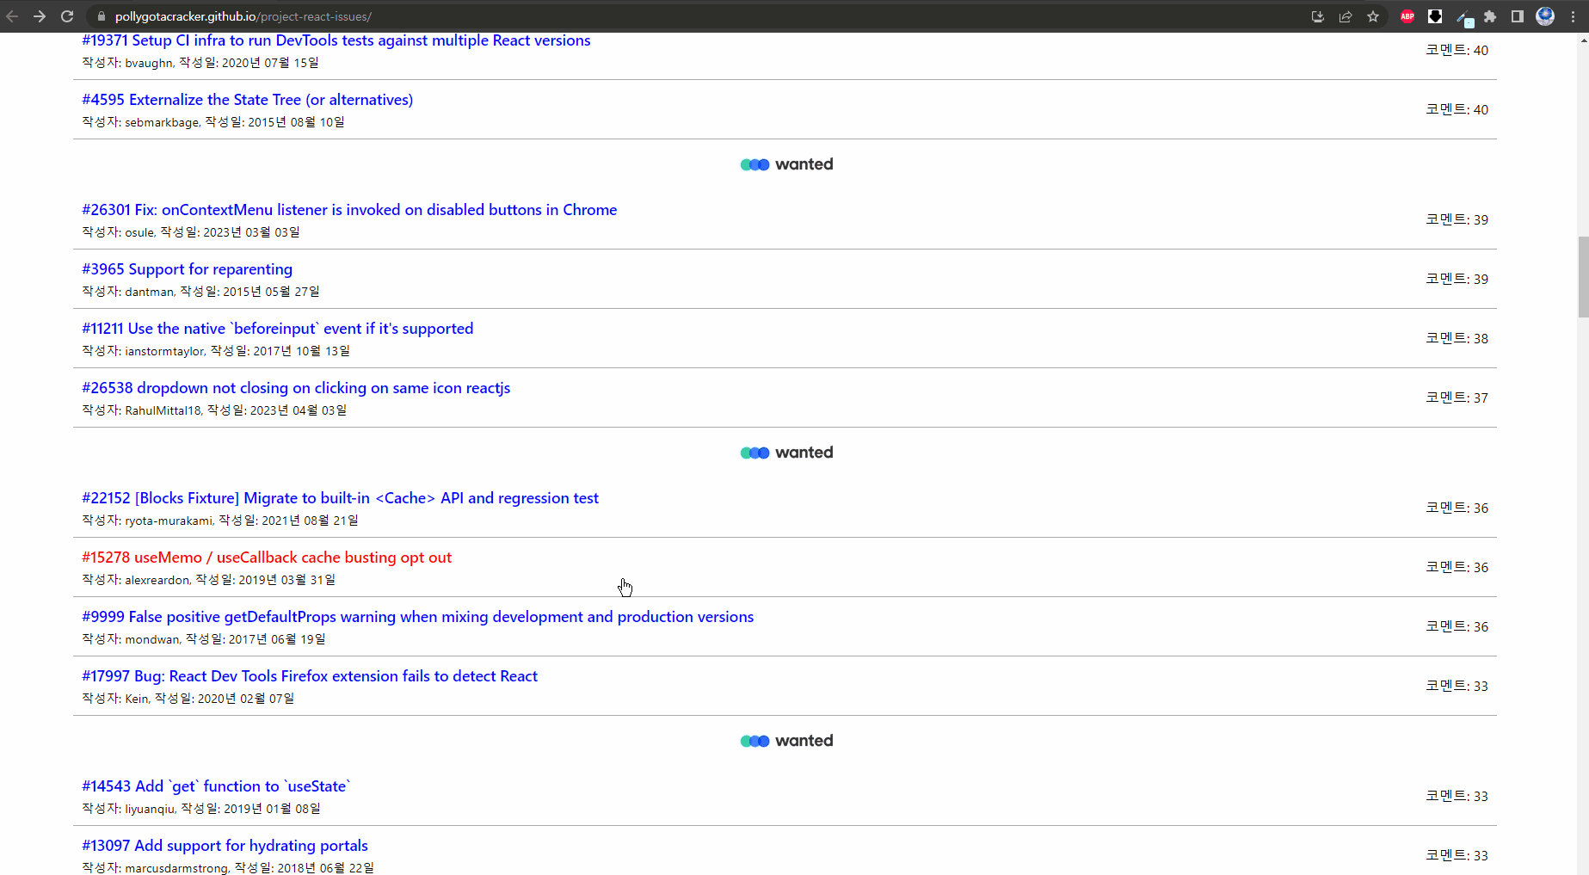1589x875 pixels.
Task: Open issue #19371 about DevTools CI infra
Action: [336, 40]
